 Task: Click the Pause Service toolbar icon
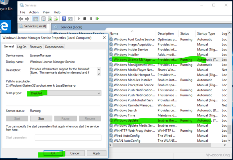pyautogui.click(x=91, y=19)
